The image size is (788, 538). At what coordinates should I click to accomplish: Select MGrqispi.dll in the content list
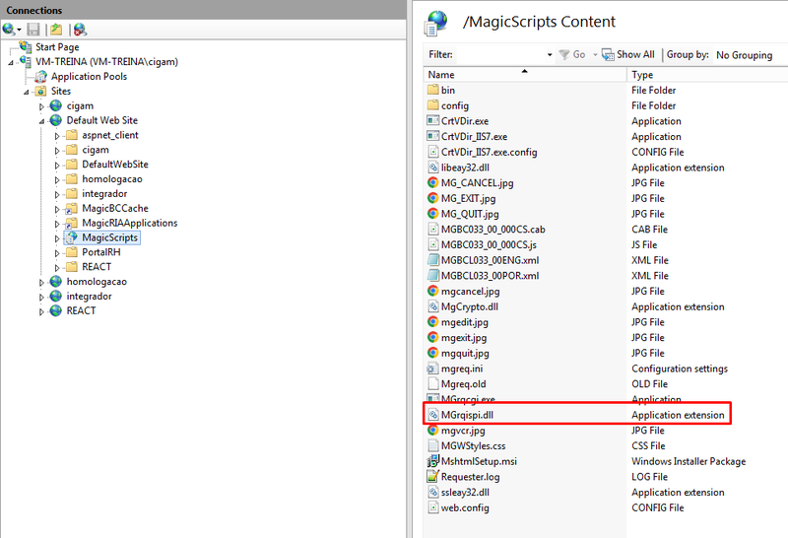pyautogui.click(x=467, y=415)
